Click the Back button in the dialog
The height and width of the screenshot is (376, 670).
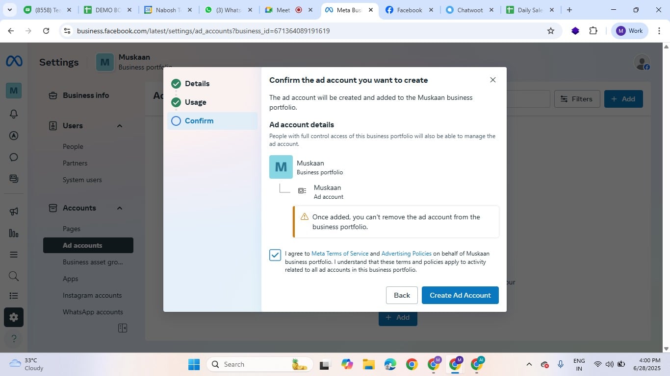(x=401, y=295)
